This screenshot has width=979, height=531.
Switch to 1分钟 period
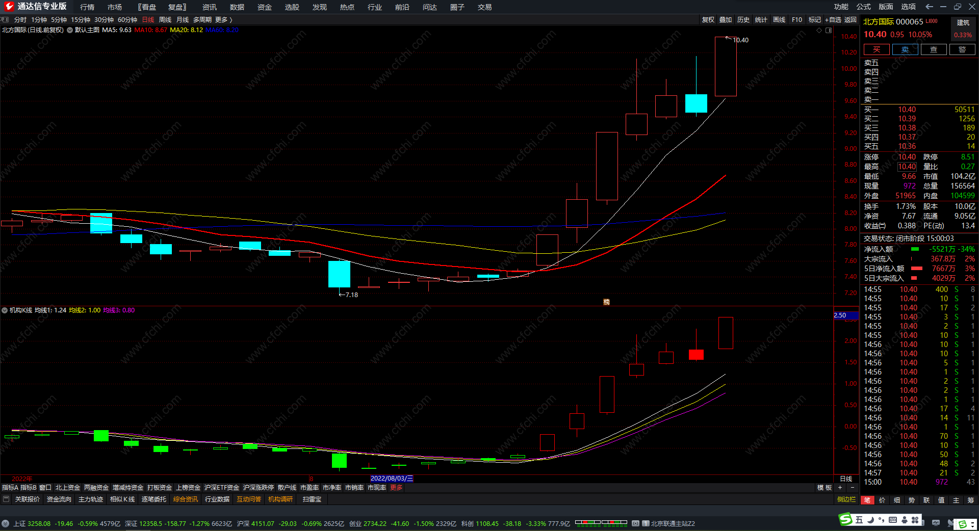pos(39,19)
